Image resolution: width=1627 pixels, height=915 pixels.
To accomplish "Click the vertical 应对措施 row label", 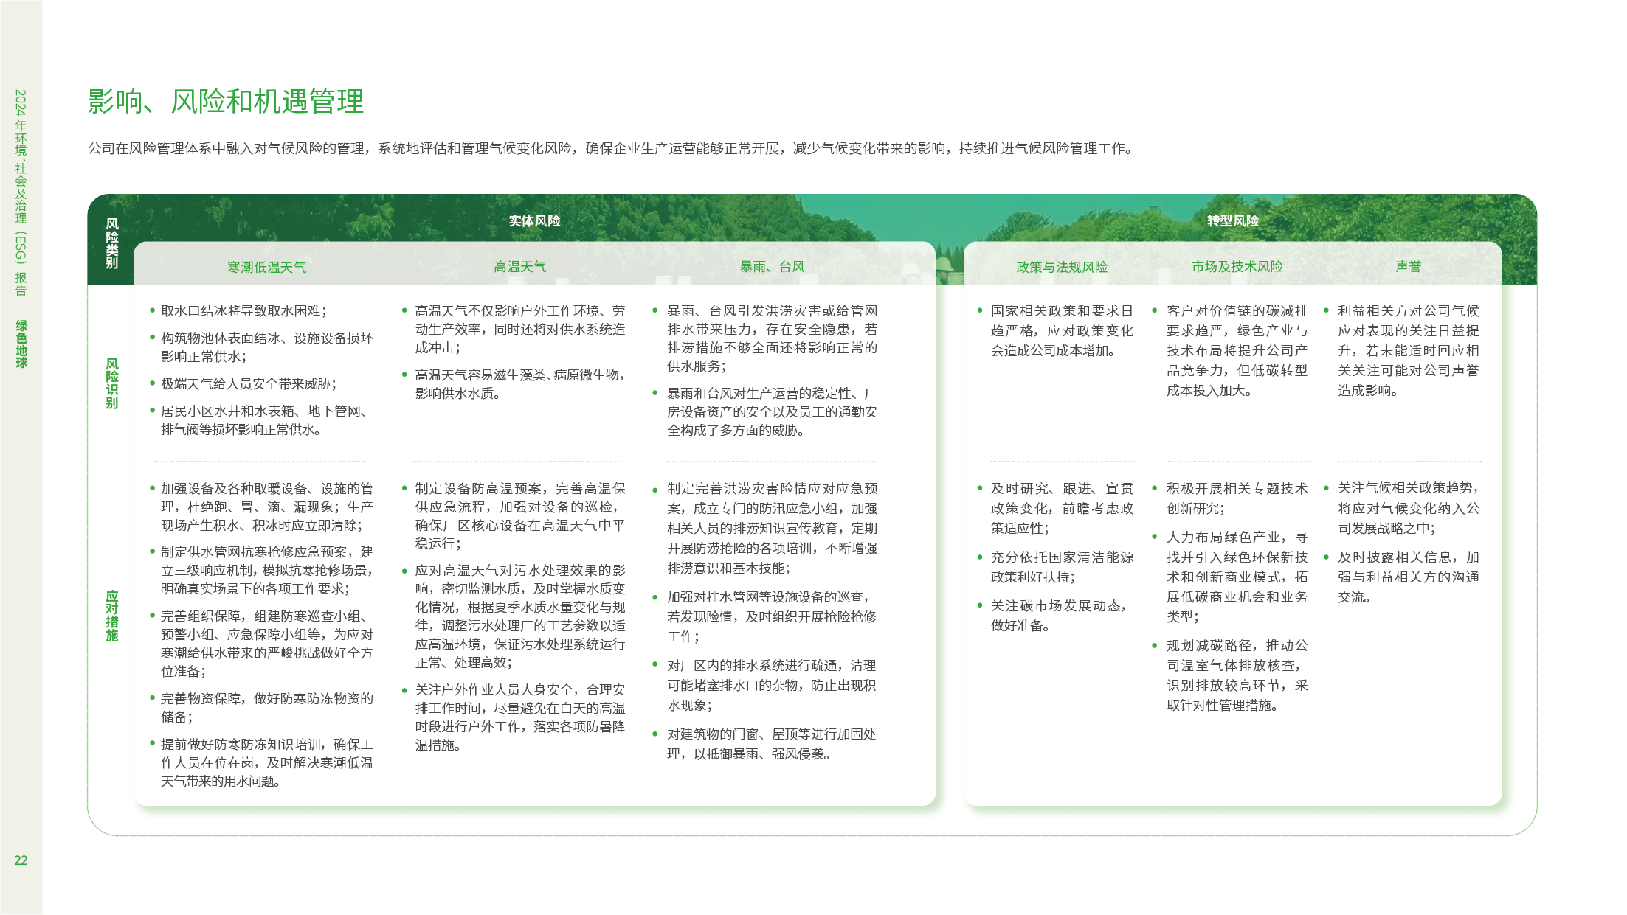I will [111, 616].
